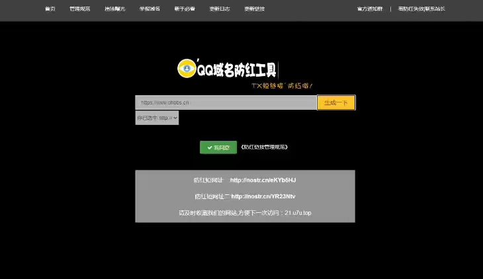
Task: Expand the http:// protocol dropdown
Action: pyautogui.click(x=157, y=118)
